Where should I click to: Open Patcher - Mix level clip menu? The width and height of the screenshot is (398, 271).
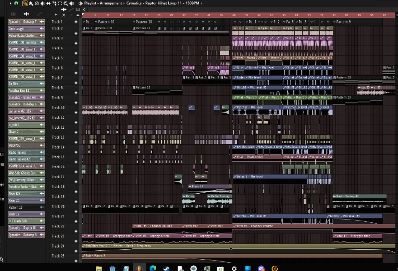[x=235, y=107]
